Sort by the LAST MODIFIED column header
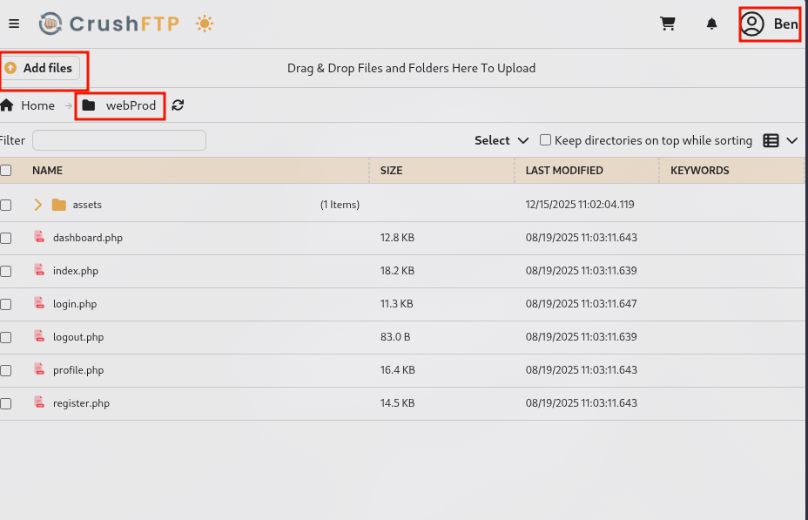 tap(564, 171)
